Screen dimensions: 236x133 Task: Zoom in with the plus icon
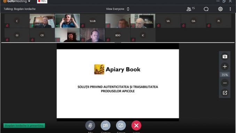(225, 67)
